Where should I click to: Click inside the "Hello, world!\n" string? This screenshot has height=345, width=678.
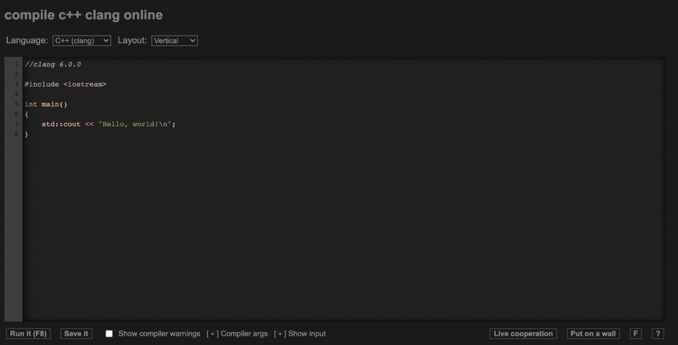coord(136,124)
